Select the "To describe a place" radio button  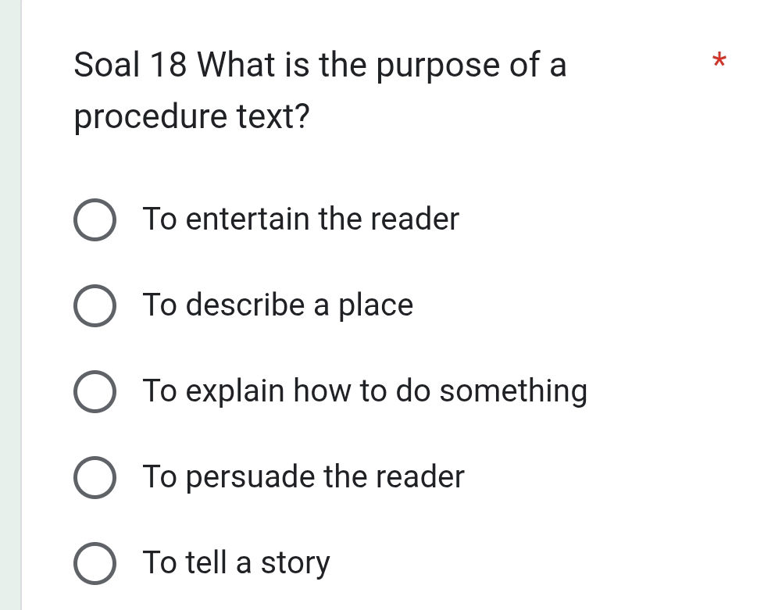[x=95, y=305]
